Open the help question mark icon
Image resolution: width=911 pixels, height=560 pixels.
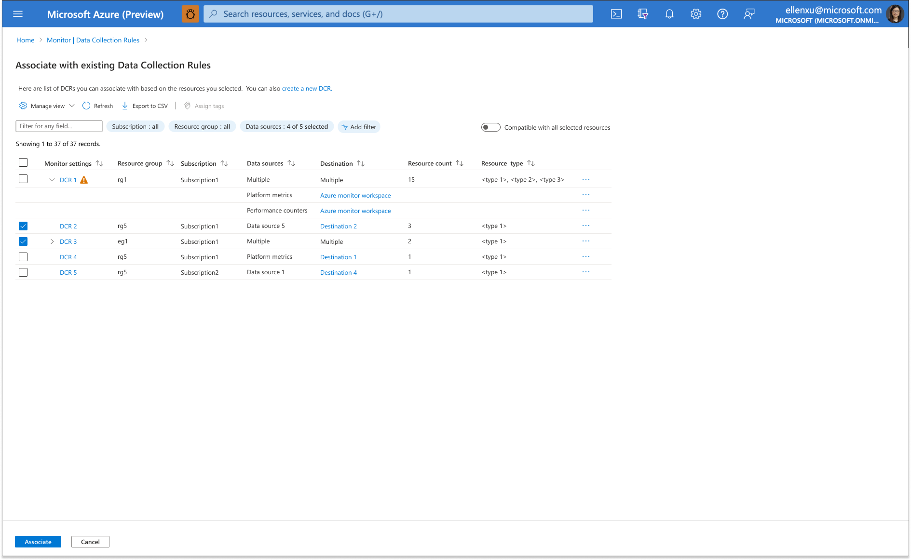(x=722, y=14)
